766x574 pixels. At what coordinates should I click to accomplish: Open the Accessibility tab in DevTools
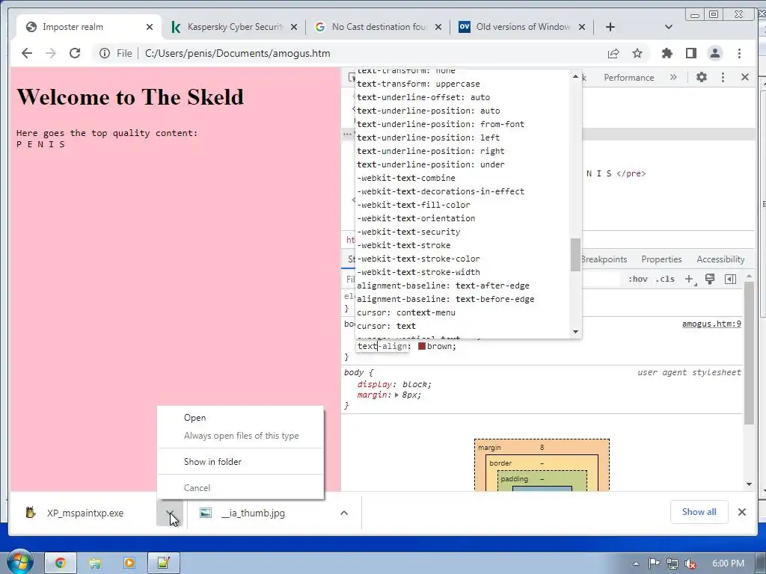coord(720,259)
